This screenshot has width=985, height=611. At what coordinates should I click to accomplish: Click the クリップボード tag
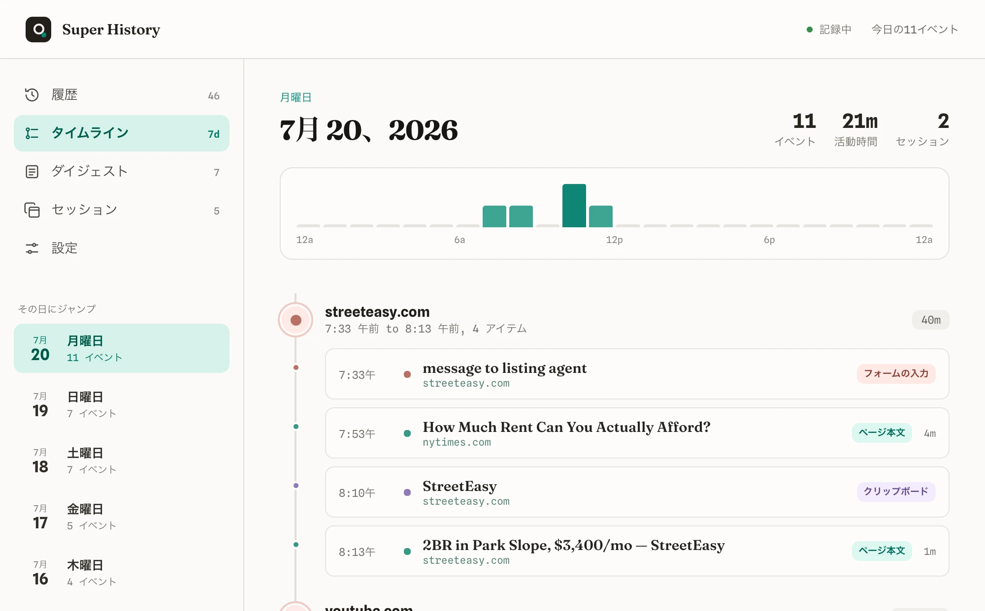896,492
